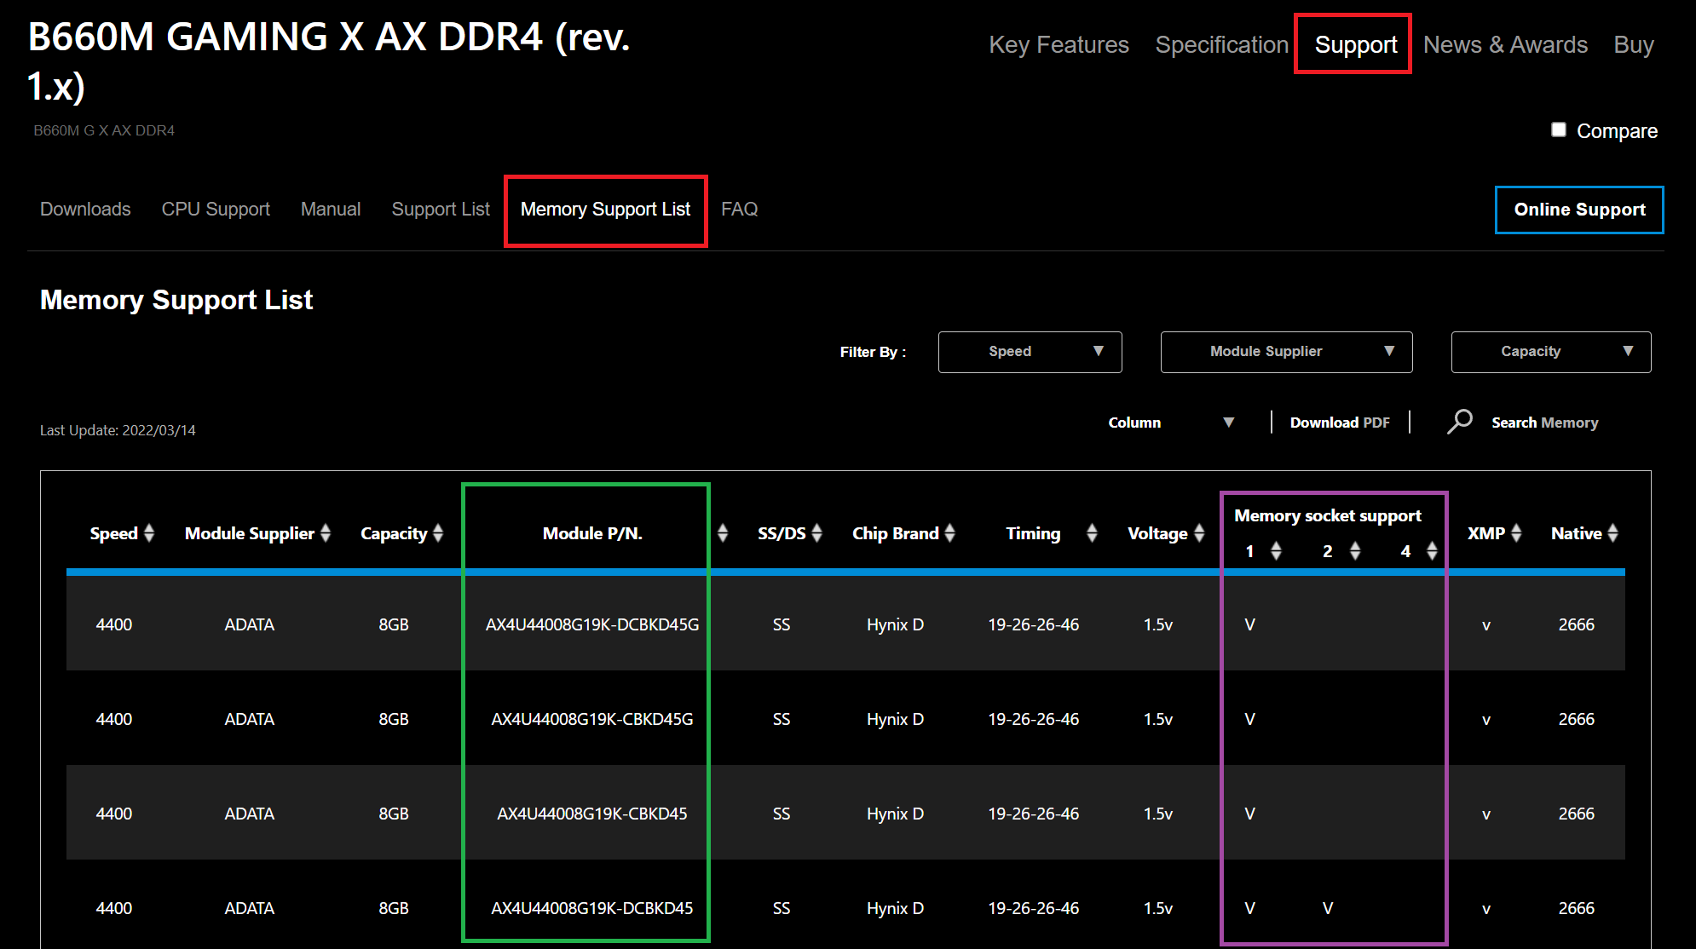Sort by Module P/N. column arrows
Screen dimensions: 1696x949
(723, 533)
